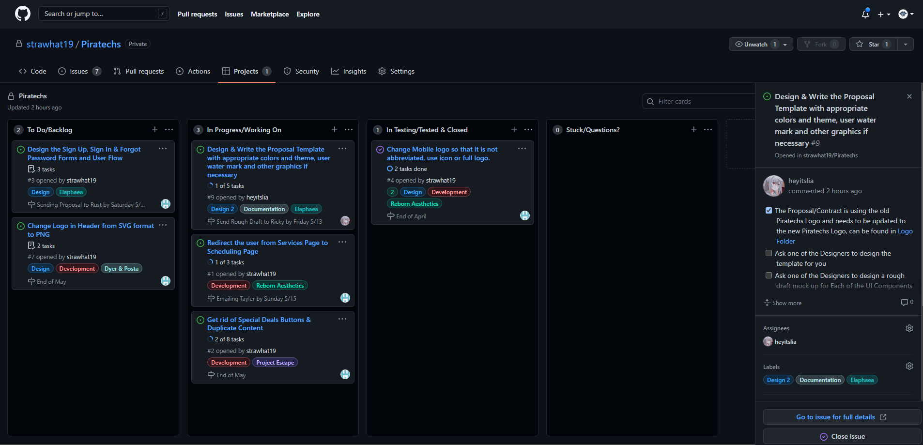Open Change Logo in Header issue title
The height and width of the screenshot is (445, 923).
pos(91,230)
